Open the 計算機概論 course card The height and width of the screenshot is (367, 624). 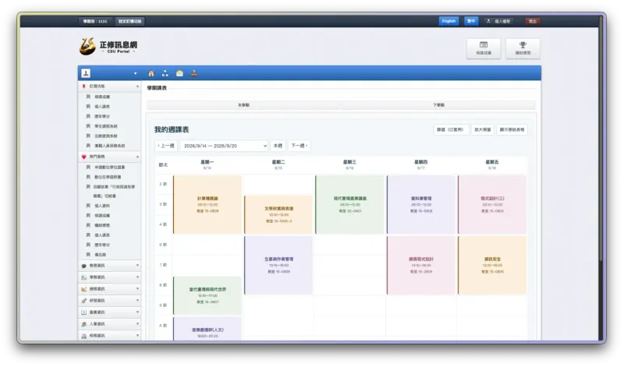click(x=207, y=204)
